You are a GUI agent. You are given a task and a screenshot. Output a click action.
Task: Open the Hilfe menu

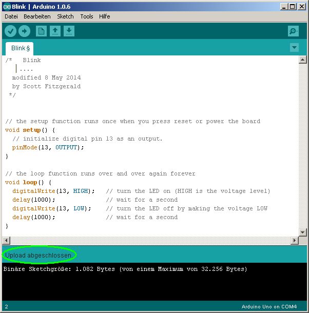105,16
